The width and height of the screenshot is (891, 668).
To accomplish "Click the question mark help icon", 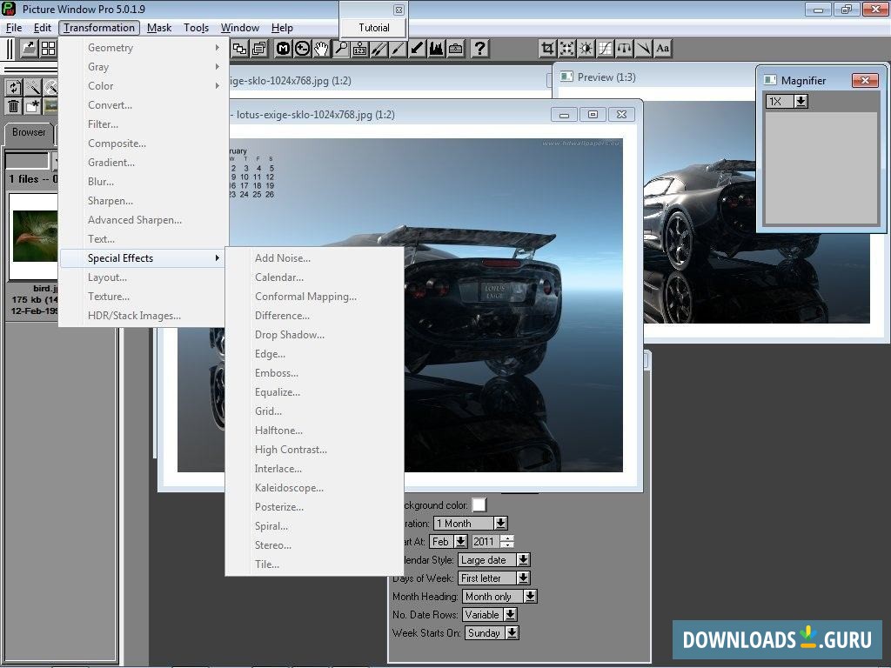I will click(479, 49).
